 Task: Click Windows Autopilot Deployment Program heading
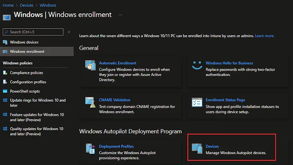[130, 131]
